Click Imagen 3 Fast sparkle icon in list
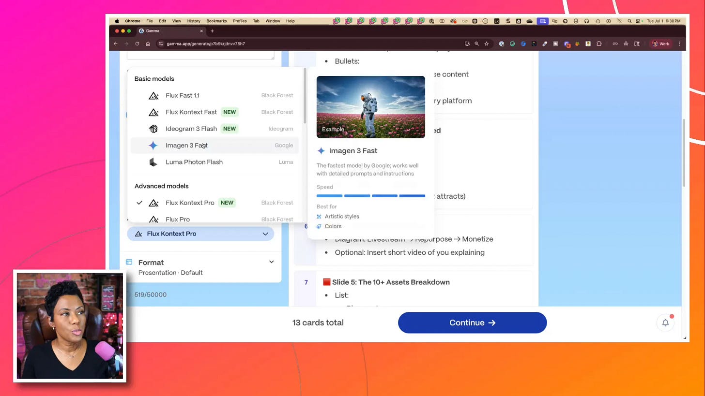Image resolution: width=705 pixels, height=396 pixels. tap(153, 146)
